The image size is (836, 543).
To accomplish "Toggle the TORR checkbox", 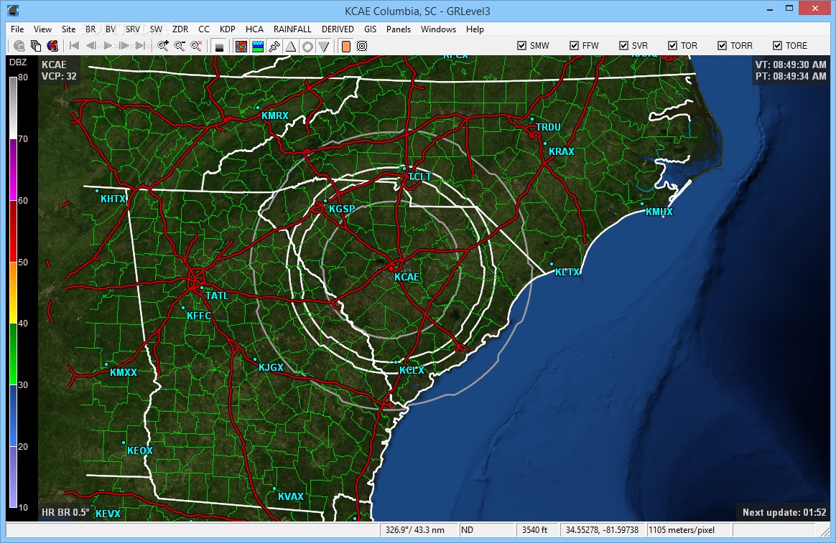I will point(723,46).
